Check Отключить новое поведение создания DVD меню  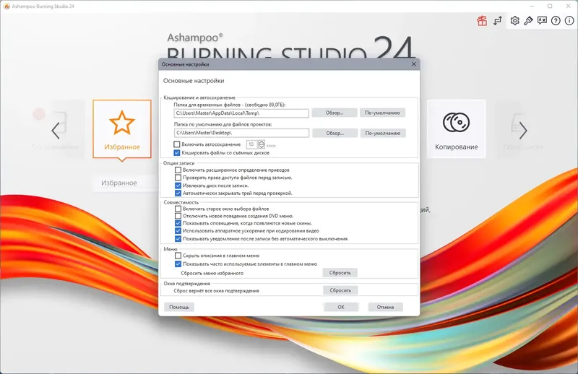pos(178,216)
